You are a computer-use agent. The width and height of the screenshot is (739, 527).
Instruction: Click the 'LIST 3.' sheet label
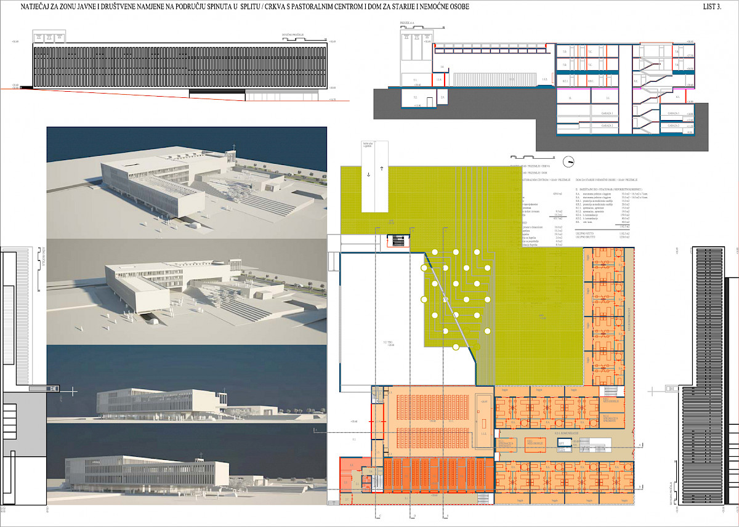point(711,7)
